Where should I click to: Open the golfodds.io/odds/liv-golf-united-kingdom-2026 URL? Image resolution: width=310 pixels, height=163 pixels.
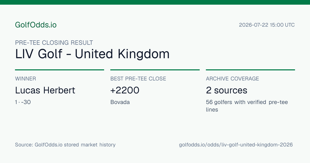[236, 145]
